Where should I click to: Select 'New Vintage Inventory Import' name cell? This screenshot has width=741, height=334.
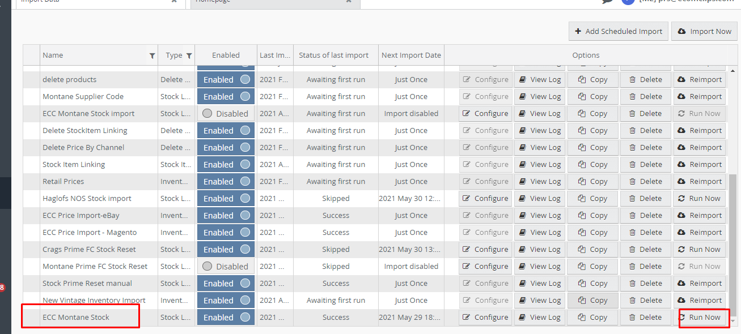(99, 301)
